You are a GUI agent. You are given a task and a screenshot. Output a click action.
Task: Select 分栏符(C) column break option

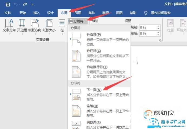pos(99,56)
